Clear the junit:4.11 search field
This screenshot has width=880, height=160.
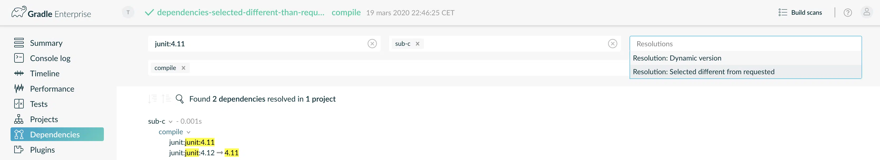point(372,44)
